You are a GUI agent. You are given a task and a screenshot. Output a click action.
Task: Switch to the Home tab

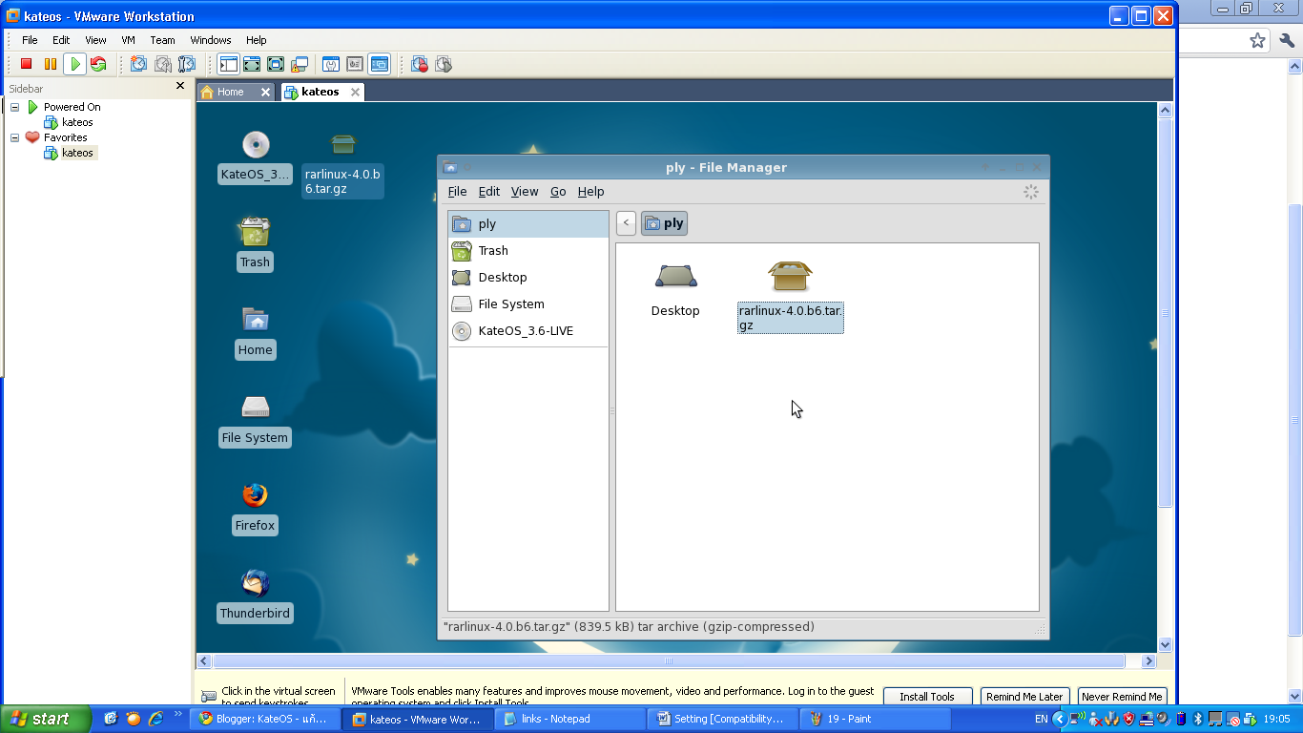click(x=236, y=92)
